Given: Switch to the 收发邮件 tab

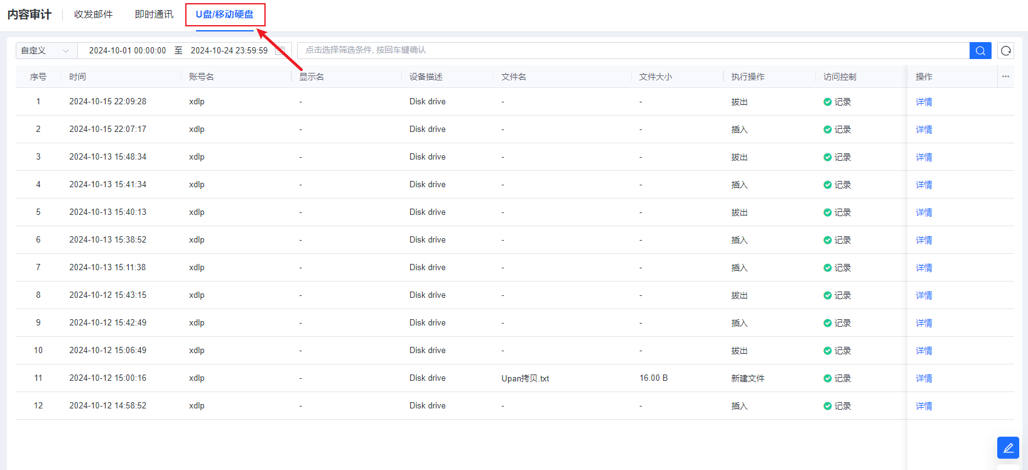Looking at the screenshot, I should click(x=93, y=14).
